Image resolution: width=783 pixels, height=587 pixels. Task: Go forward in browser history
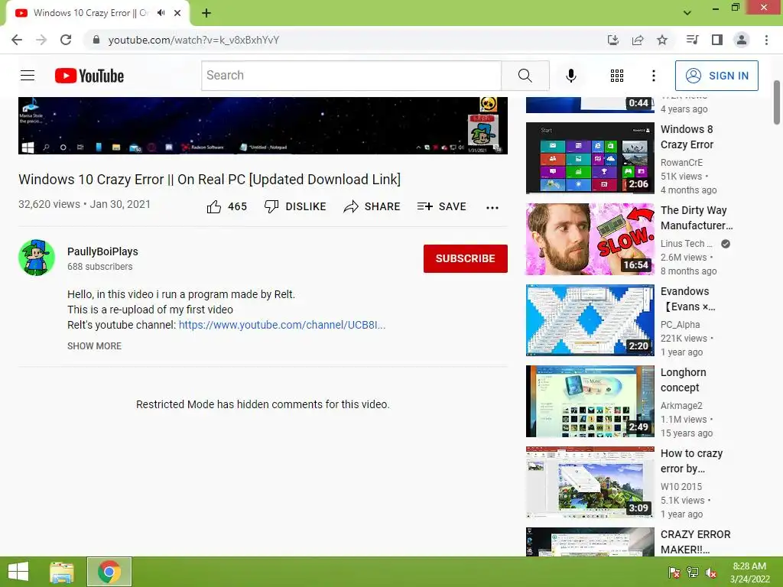(x=41, y=40)
